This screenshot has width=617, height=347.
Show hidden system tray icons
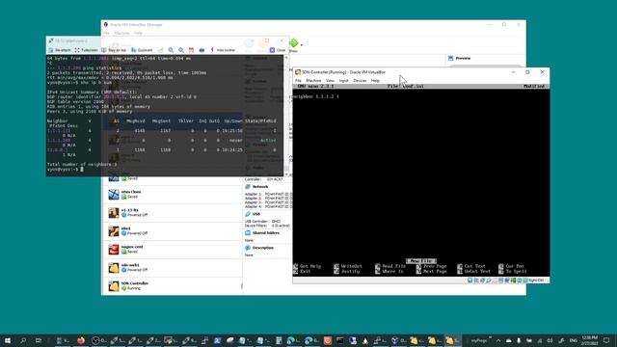(498, 340)
